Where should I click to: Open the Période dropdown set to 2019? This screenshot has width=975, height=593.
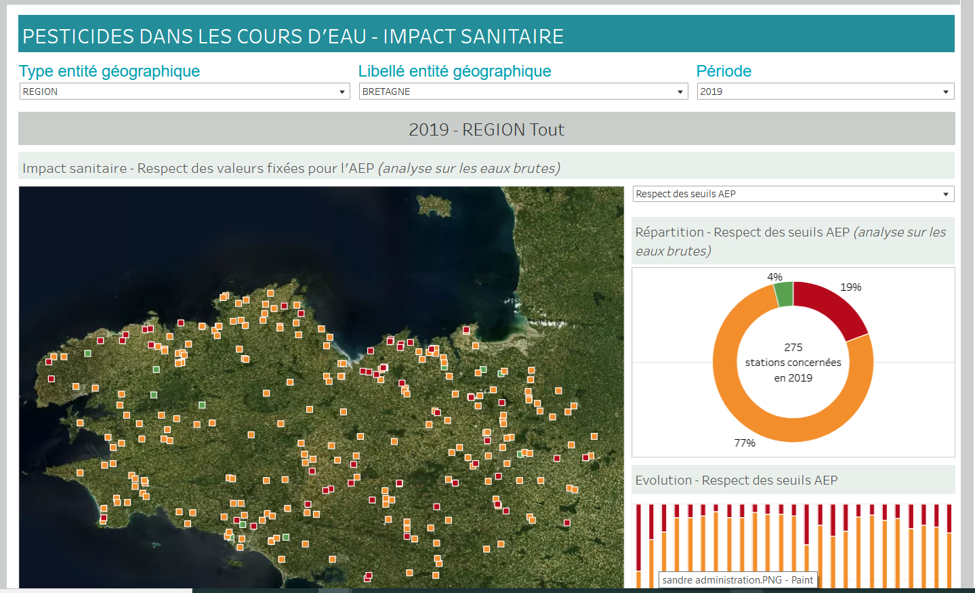click(x=825, y=91)
